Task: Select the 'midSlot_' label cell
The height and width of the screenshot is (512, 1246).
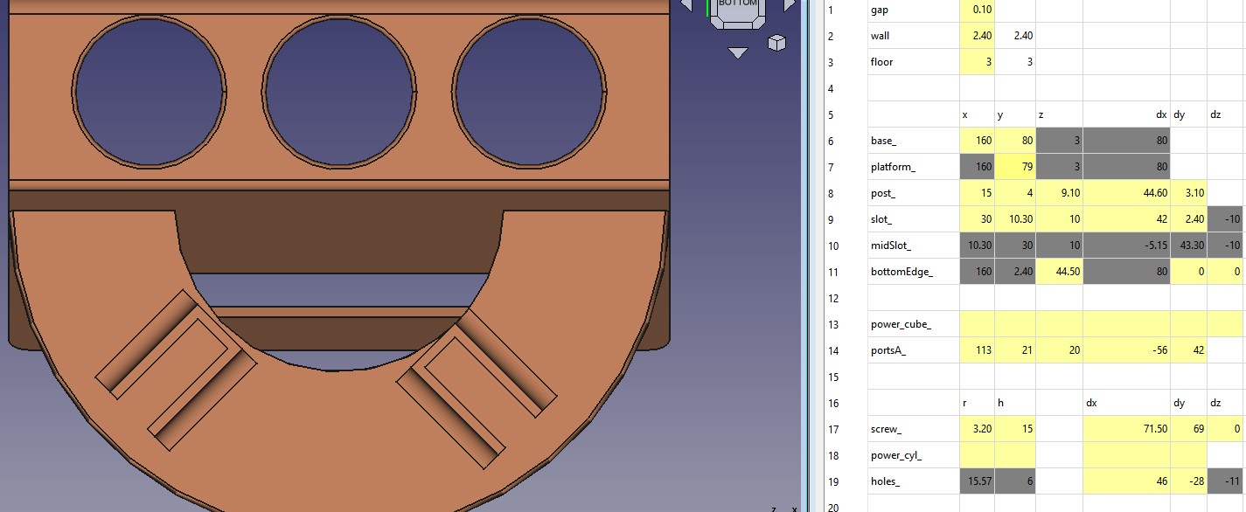Action: coord(914,246)
